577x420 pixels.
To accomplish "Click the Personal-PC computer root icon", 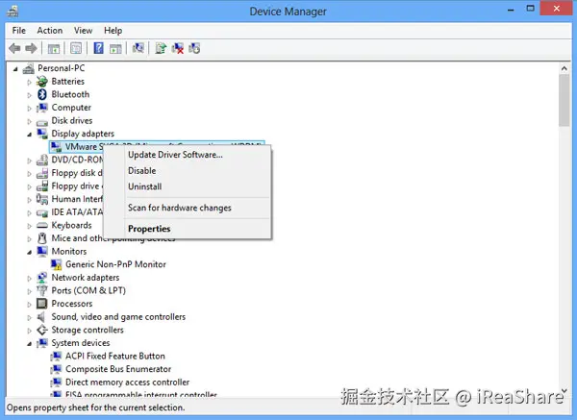I will [29, 68].
